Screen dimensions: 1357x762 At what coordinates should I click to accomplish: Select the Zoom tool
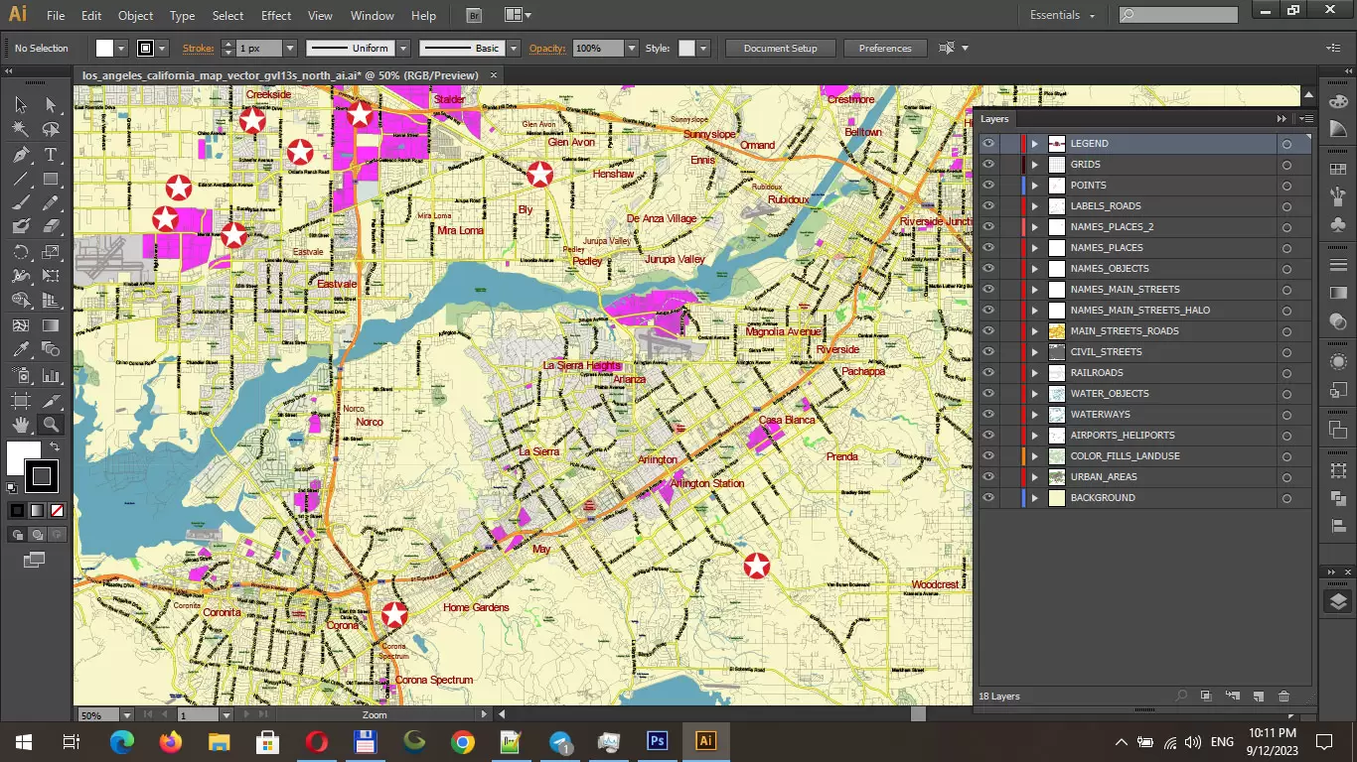pyautogui.click(x=51, y=425)
